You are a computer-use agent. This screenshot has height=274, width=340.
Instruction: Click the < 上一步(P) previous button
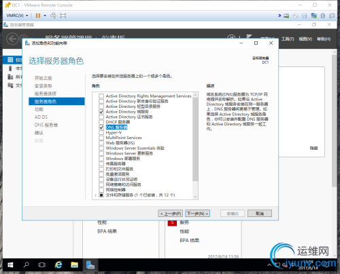pyautogui.click(x=171, y=214)
